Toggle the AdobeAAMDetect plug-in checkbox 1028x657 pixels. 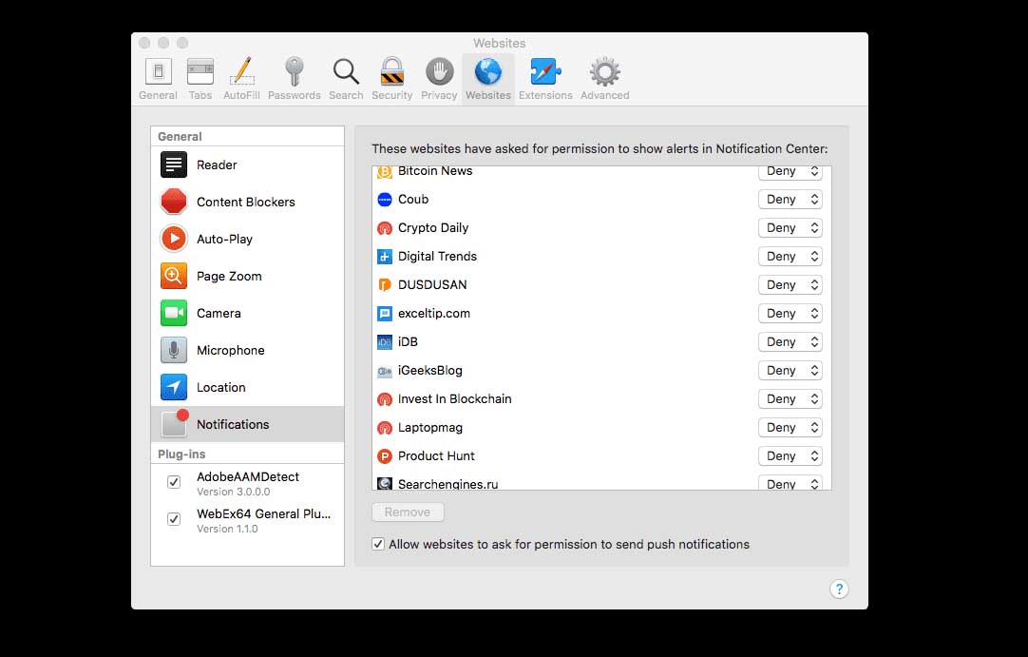pyautogui.click(x=174, y=482)
